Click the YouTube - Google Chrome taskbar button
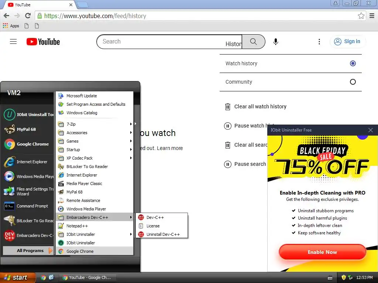 point(88,277)
